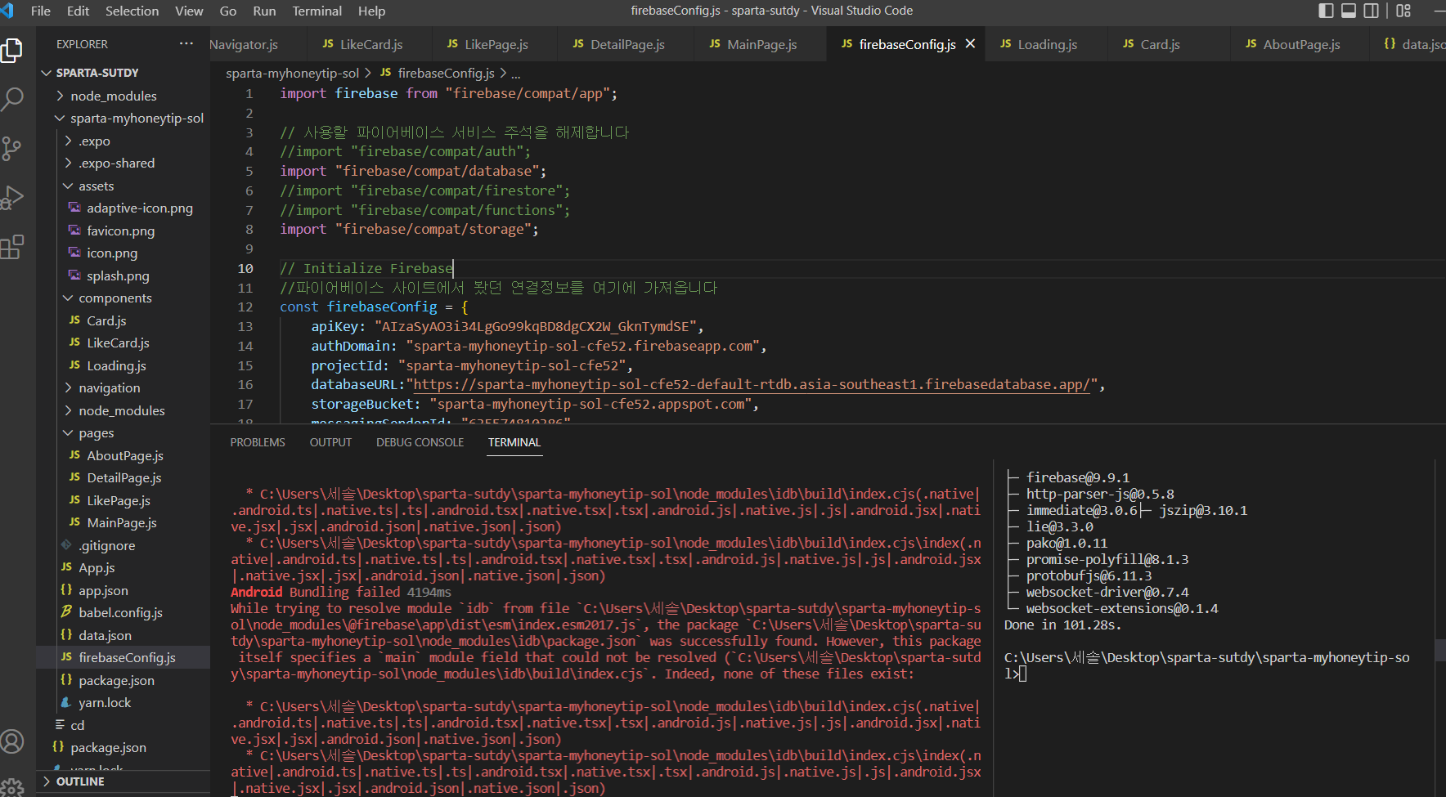Click the Babel icon beside babel.config.js
The image size is (1446, 797).
click(x=66, y=611)
